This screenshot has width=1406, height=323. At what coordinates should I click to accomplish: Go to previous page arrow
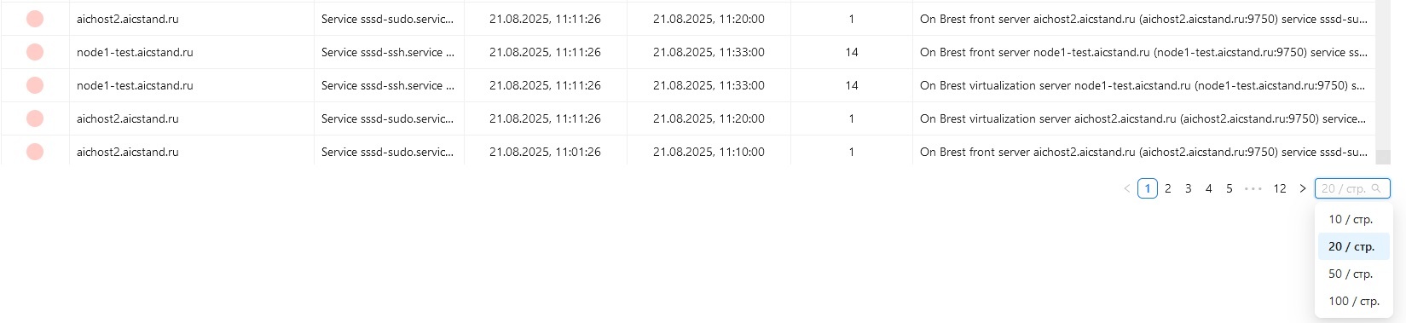pyautogui.click(x=1126, y=188)
